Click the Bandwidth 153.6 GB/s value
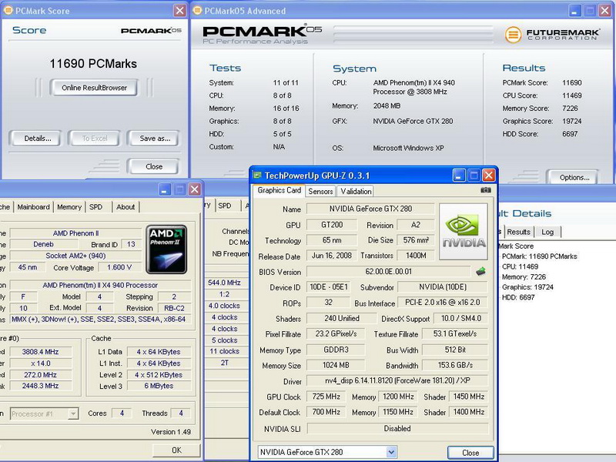 tap(455, 365)
